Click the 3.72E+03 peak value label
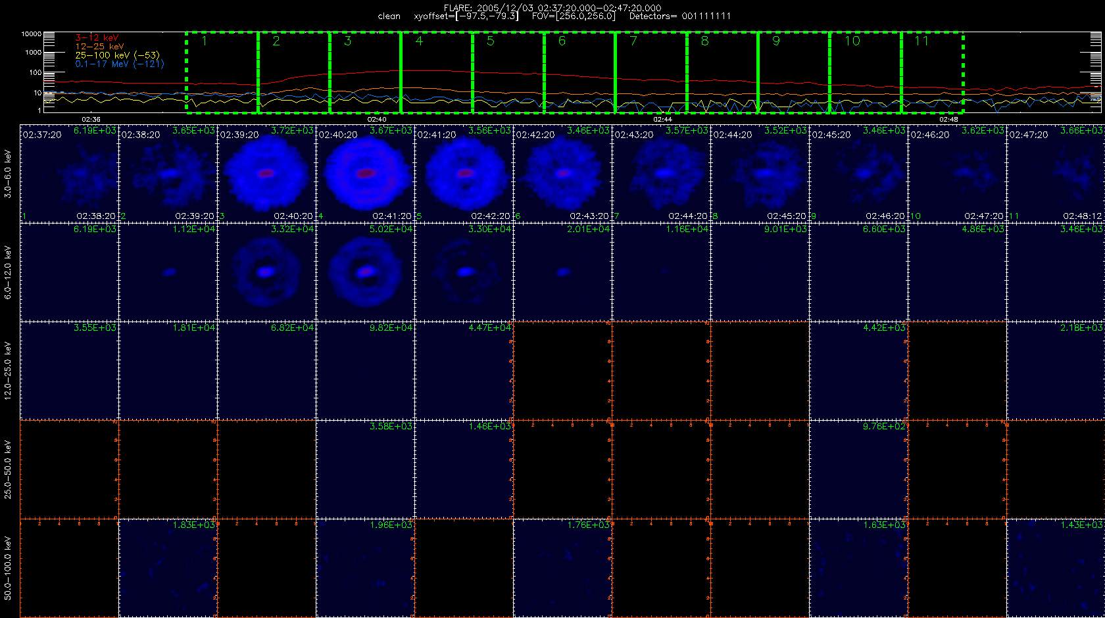The width and height of the screenshot is (1105, 618). pos(292,131)
